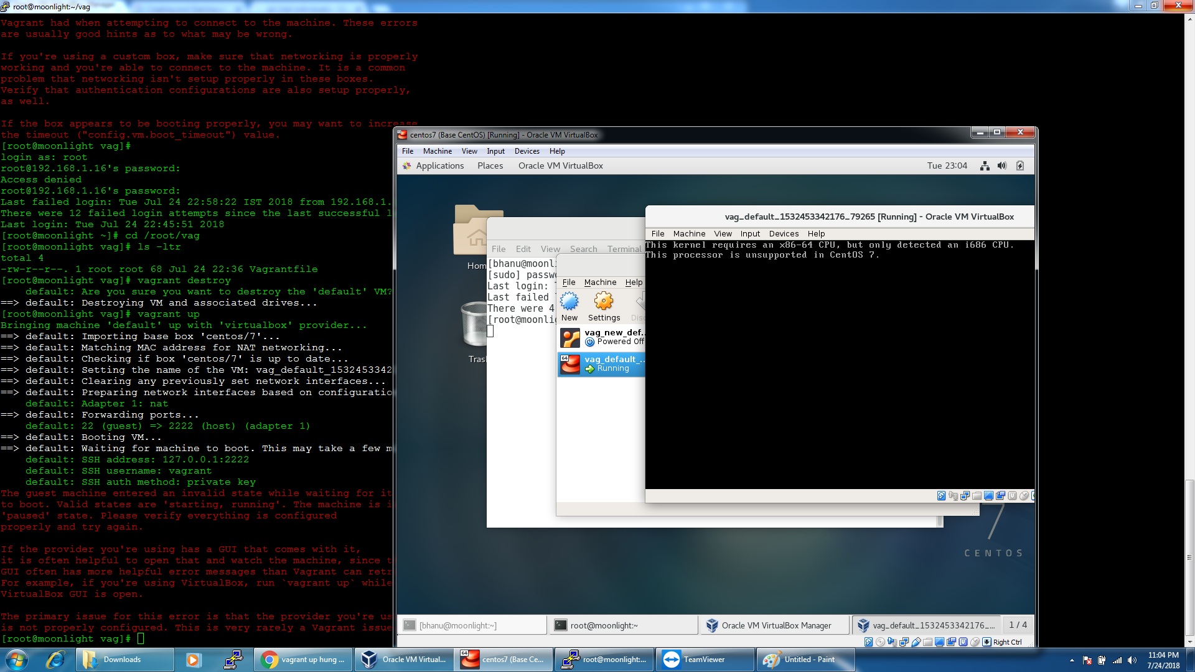Switch to Oracle VM VirtualBox Manager in CentOS taskbar
Screen dimensions: 1195x672
[x=775, y=625]
